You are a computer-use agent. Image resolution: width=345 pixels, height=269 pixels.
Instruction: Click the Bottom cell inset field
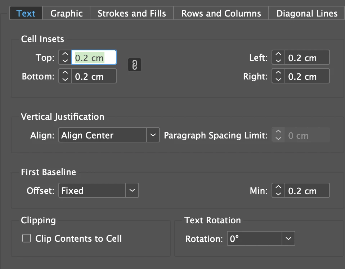pyautogui.click(x=94, y=76)
